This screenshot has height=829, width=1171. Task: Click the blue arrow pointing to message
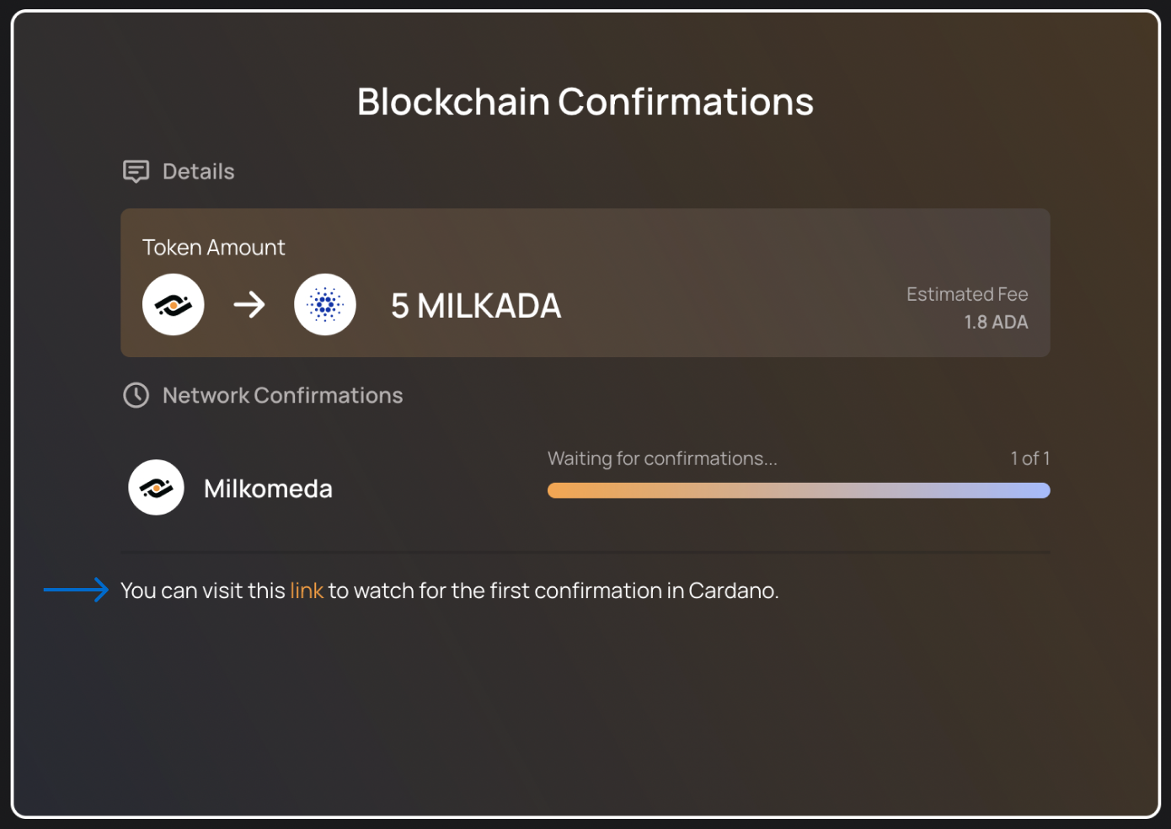(x=77, y=590)
